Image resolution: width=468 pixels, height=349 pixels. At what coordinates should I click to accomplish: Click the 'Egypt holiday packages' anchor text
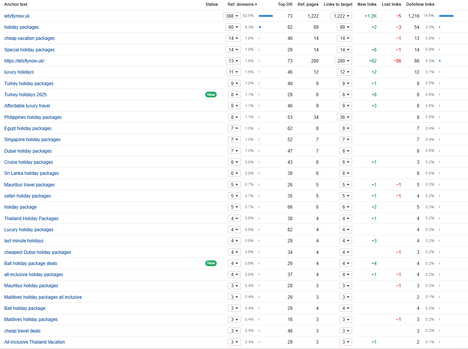[28, 128]
